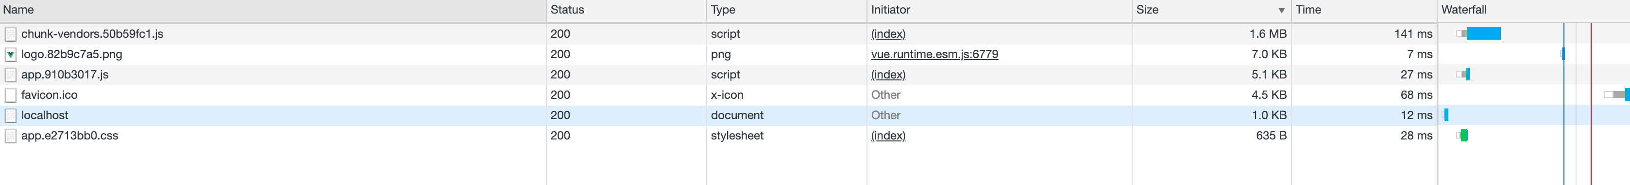The height and width of the screenshot is (185, 1630).
Task: Click the Size column sort arrow
Action: click(x=1281, y=10)
